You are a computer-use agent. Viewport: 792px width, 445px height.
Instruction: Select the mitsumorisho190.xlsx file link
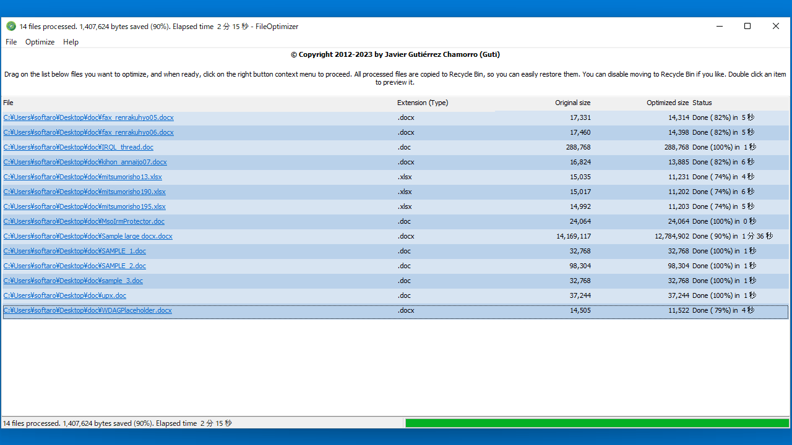point(85,192)
